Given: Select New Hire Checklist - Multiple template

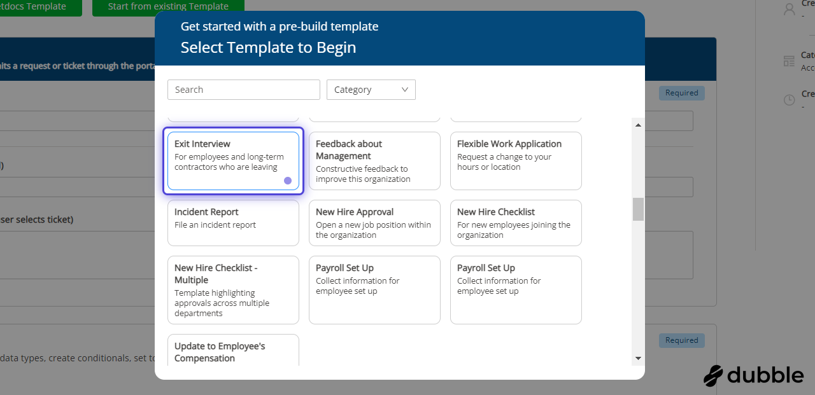Looking at the screenshot, I should 233,290.
